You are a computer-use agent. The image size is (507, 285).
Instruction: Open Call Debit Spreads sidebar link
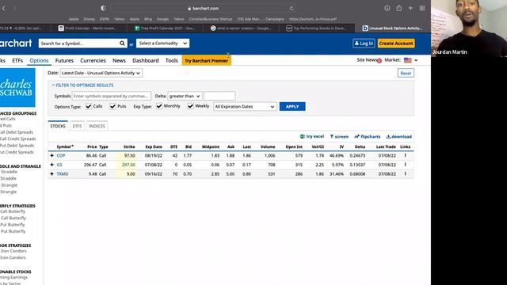click(17, 132)
